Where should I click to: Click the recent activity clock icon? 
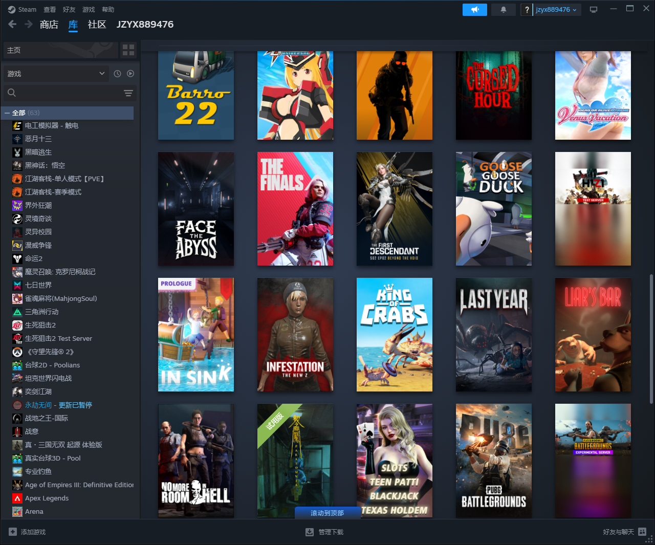[117, 74]
